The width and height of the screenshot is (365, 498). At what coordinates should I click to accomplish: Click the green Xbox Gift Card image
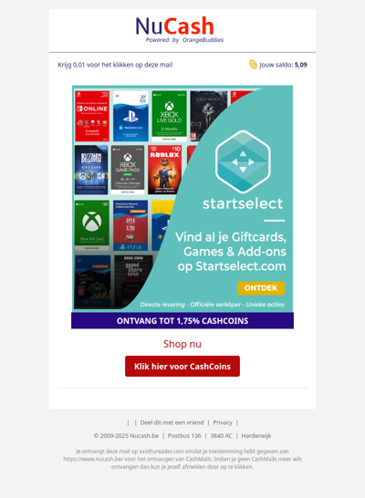92,225
